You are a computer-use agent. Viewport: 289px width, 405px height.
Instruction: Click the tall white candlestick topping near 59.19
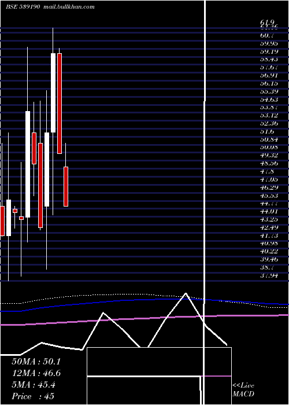(53, 93)
